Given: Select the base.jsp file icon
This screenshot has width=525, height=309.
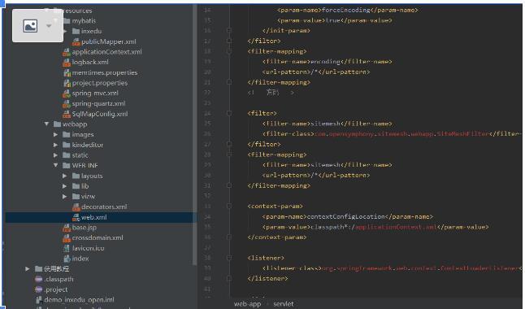Looking at the screenshot, I should coord(67,228).
